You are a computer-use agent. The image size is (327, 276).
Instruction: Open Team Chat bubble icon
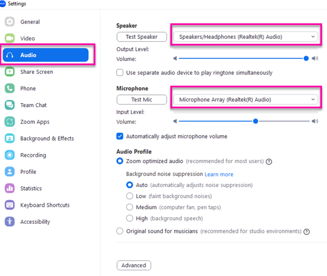tap(10, 105)
